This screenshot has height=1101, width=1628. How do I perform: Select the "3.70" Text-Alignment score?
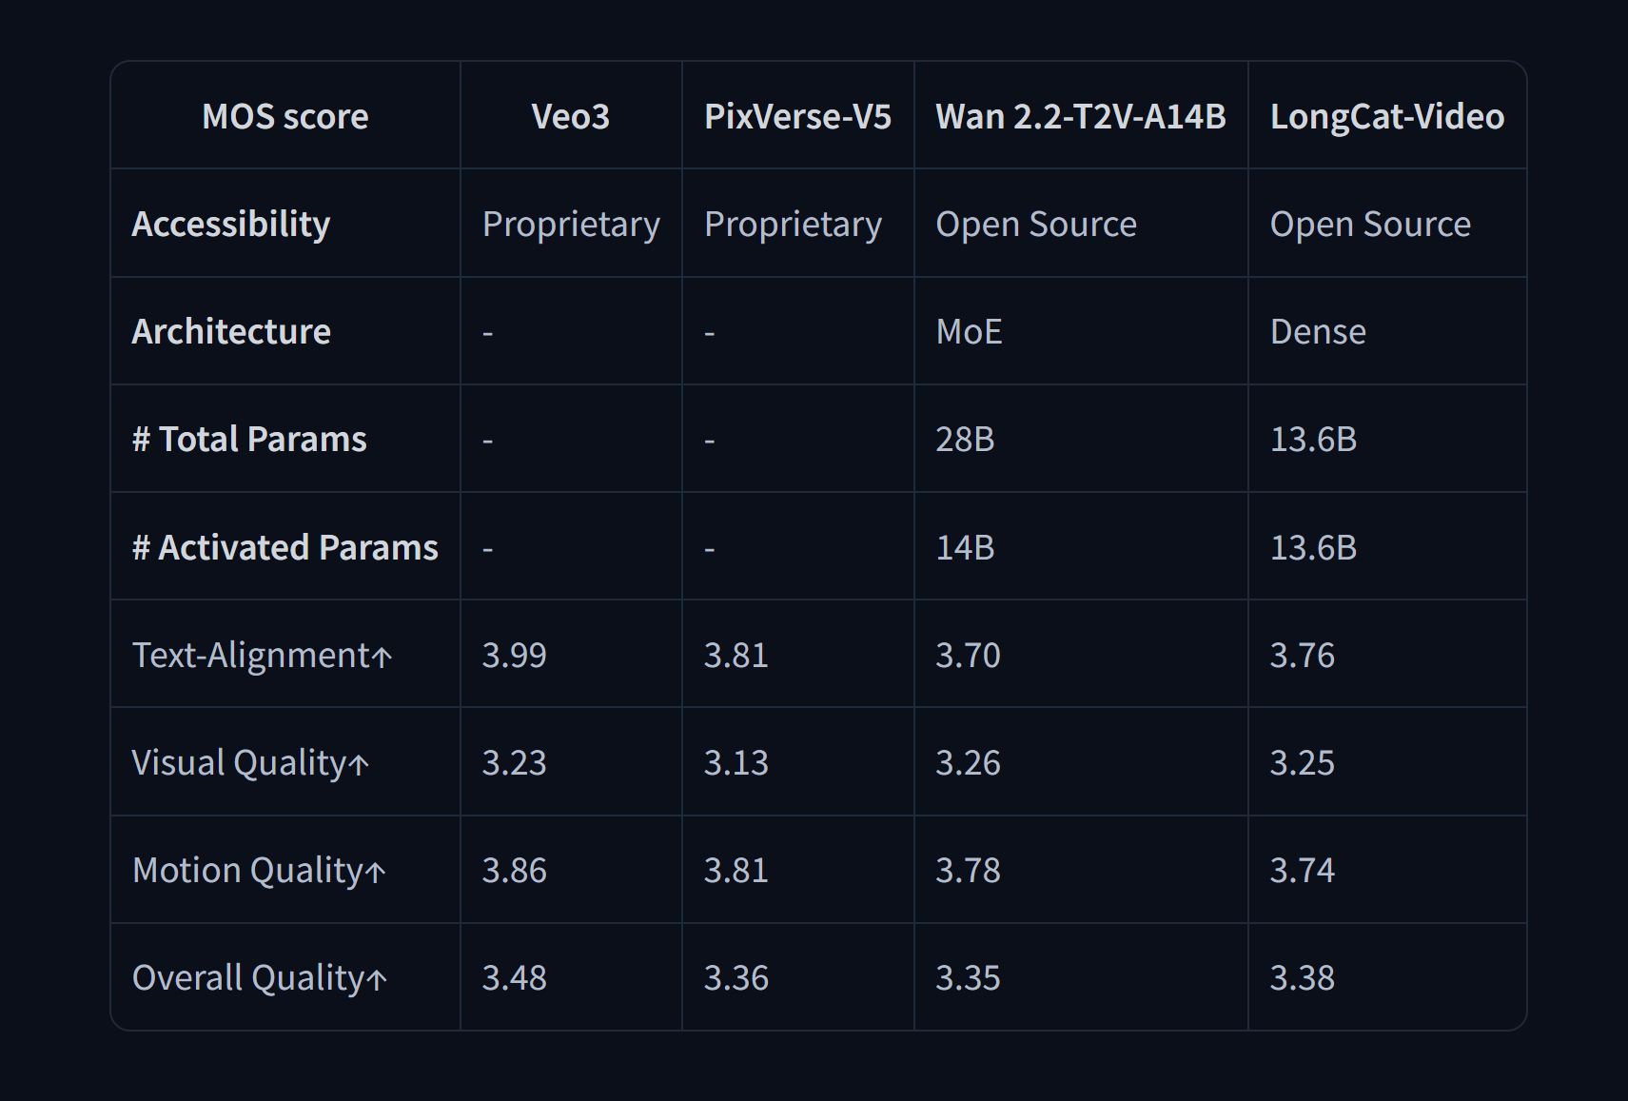click(968, 655)
